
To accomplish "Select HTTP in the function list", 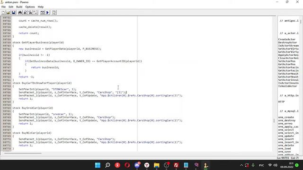I will tap(281, 102).
